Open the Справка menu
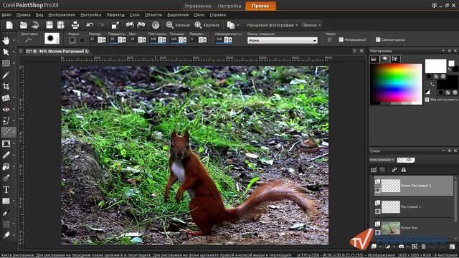 tap(218, 14)
